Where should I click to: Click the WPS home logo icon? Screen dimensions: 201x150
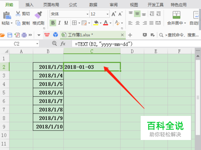47,35
